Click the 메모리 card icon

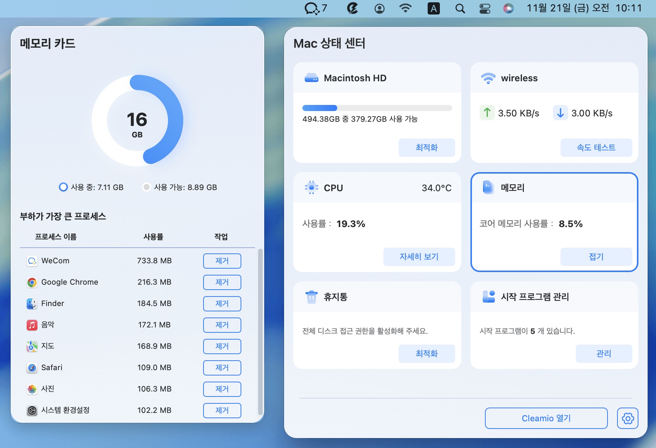click(489, 187)
